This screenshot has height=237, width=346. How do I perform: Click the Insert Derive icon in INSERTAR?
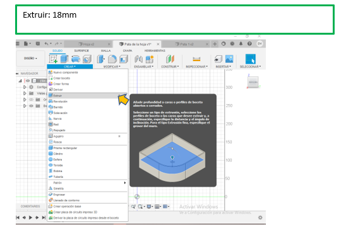click(x=218, y=59)
